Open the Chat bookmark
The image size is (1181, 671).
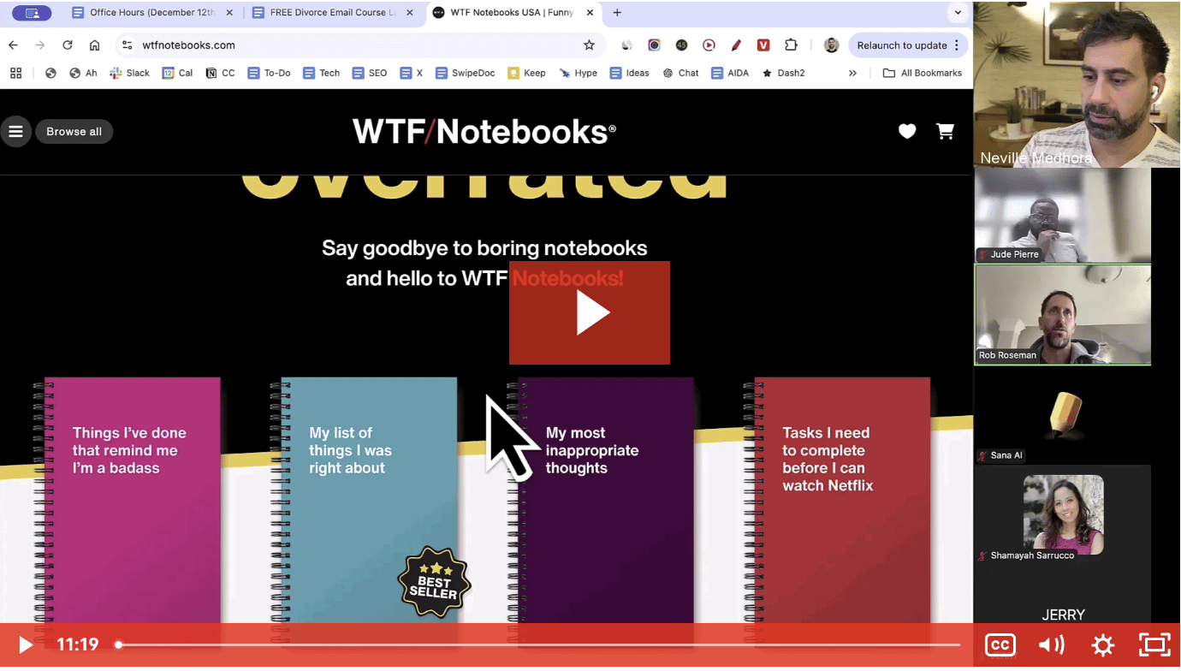680,73
